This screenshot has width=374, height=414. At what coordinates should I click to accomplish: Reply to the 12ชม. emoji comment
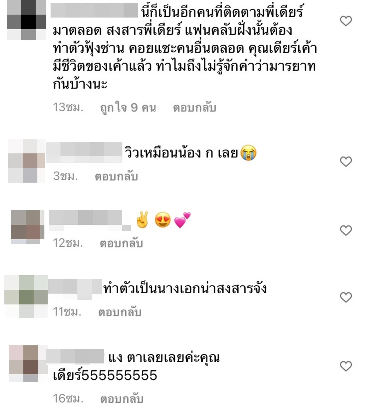coord(121,243)
